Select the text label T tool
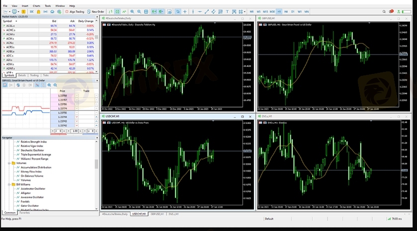The height and width of the screenshot is (231, 417). pos(227,11)
